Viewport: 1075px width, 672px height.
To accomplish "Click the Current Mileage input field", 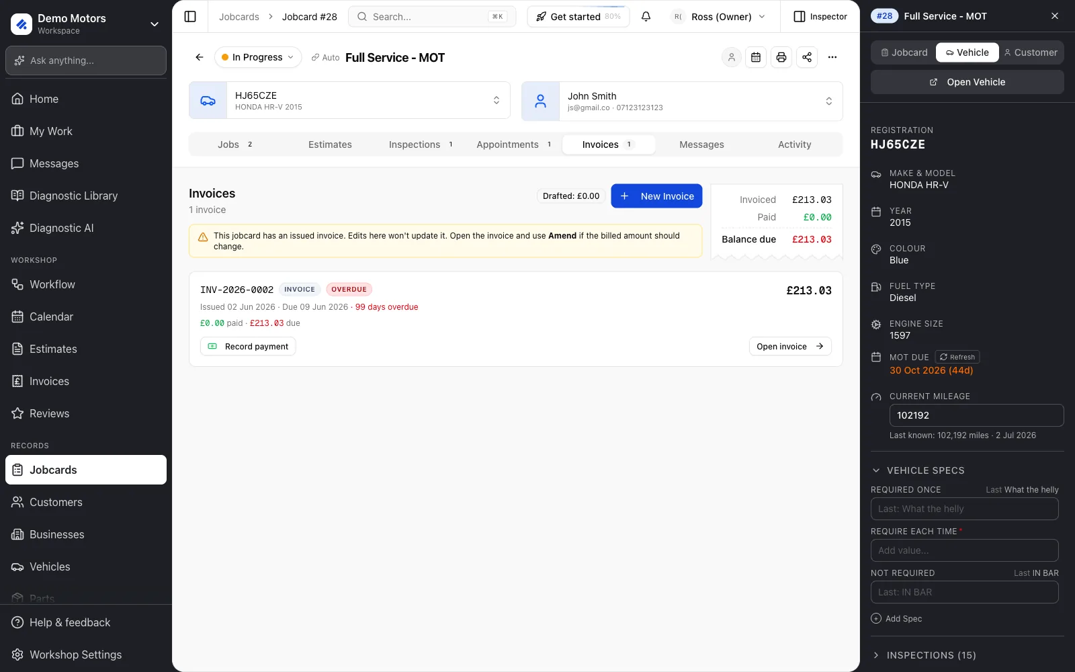I will (977, 415).
